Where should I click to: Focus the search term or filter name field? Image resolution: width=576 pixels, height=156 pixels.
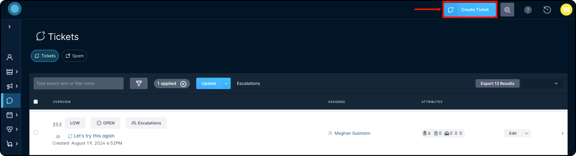tap(79, 83)
